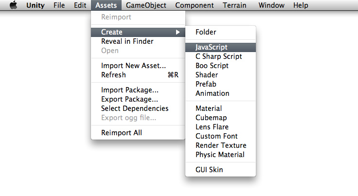Create a new Material
Screen dimensions: 358x196
(220, 108)
